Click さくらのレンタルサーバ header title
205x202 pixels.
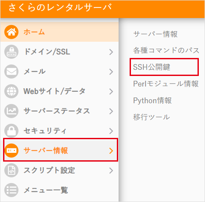click(60, 7)
